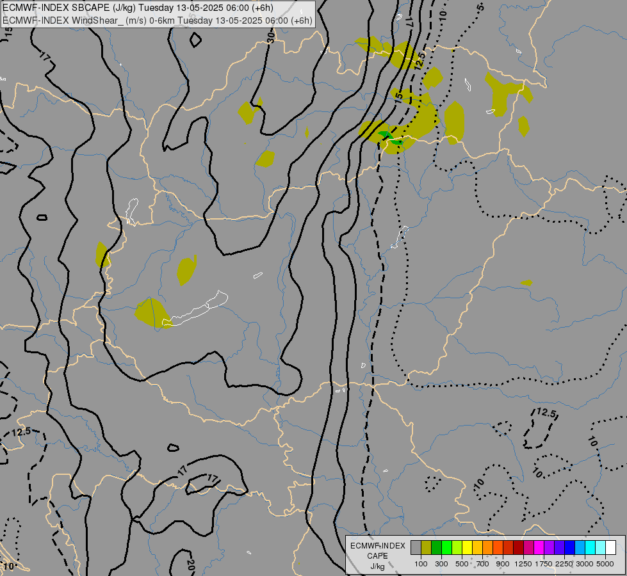
Task: Select the olive swatch in CAPE legend
Action: tap(427, 548)
